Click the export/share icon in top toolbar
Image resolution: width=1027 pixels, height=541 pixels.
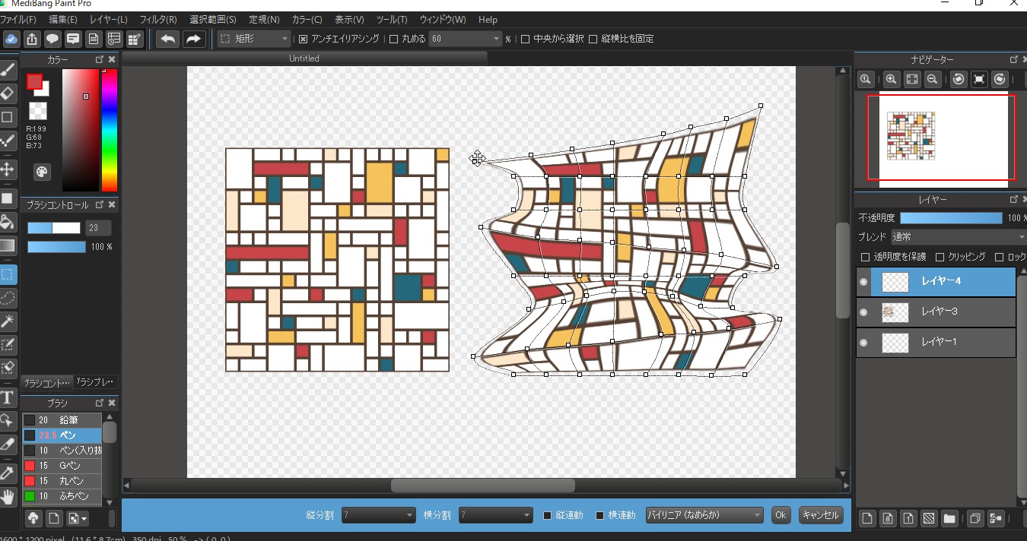click(x=32, y=39)
